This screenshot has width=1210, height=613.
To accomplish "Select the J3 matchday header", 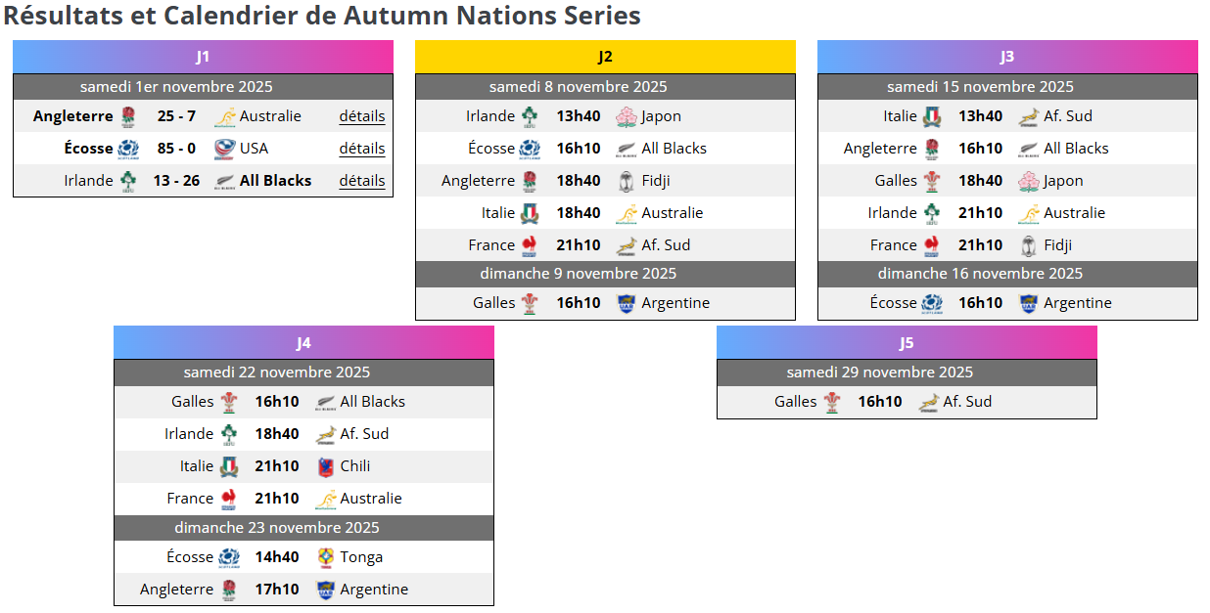I will pyautogui.click(x=1007, y=57).
